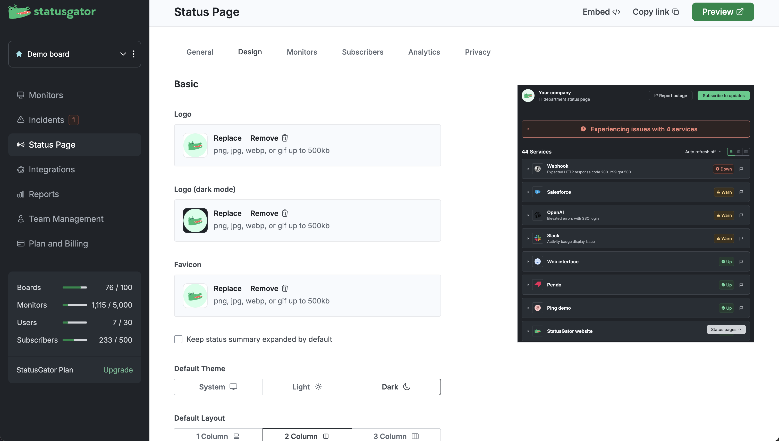Open the Demo board three-dot menu
The image size is (779, 441).
click(x=134, y=54)
